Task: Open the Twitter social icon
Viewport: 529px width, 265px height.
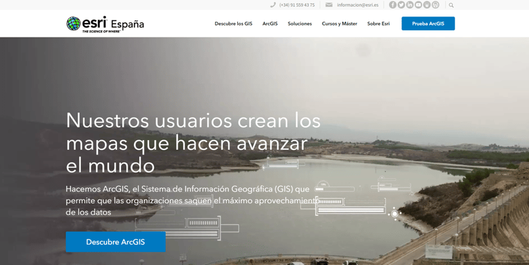Action: click(x=401, y=5)
